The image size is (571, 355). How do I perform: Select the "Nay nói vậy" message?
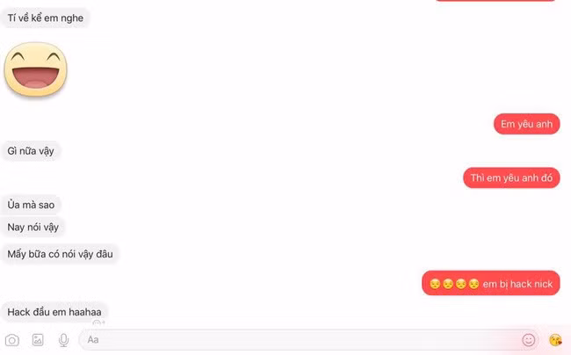33,228
